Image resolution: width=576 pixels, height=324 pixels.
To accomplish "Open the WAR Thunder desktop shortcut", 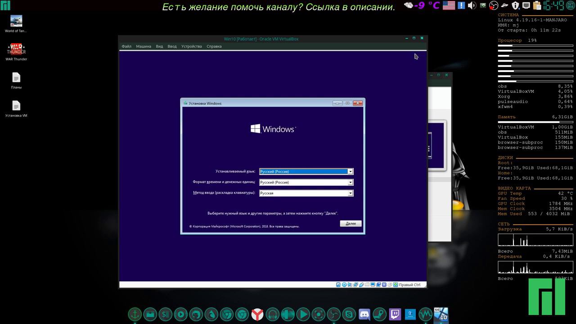I will tap(16, 52).
